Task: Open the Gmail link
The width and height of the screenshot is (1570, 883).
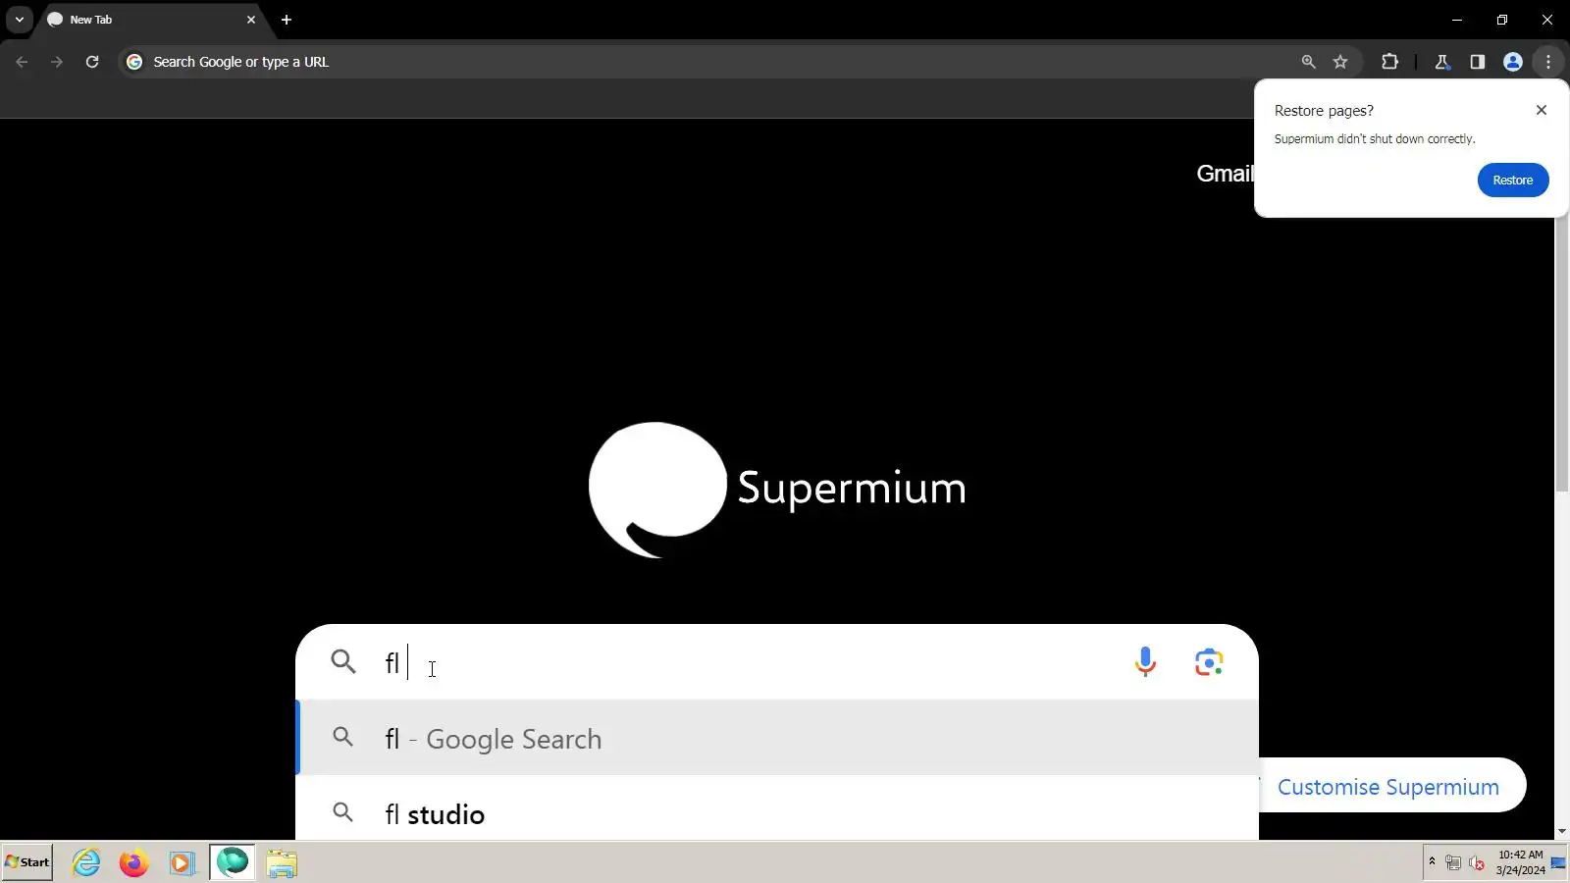Action: point(1225,174)
